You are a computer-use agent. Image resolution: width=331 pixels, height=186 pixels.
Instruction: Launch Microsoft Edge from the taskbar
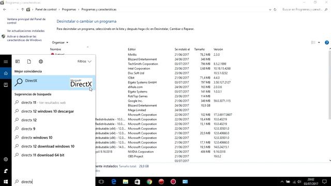pyautogui.click(x=114, y=181)
